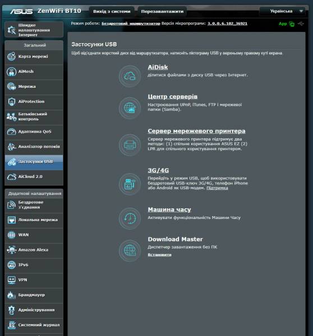Click the AiProtection shield icon

(11, 101)
